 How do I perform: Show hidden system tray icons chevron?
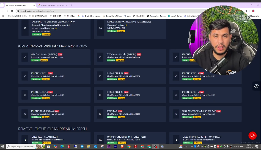192,146
